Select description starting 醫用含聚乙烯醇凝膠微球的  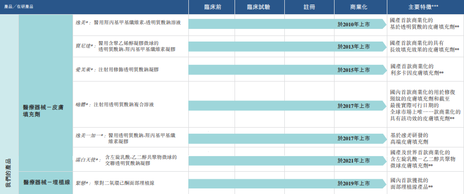pos(137,47)
